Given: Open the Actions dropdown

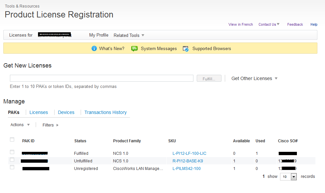Looking at the screenshot, I should 20,125.
